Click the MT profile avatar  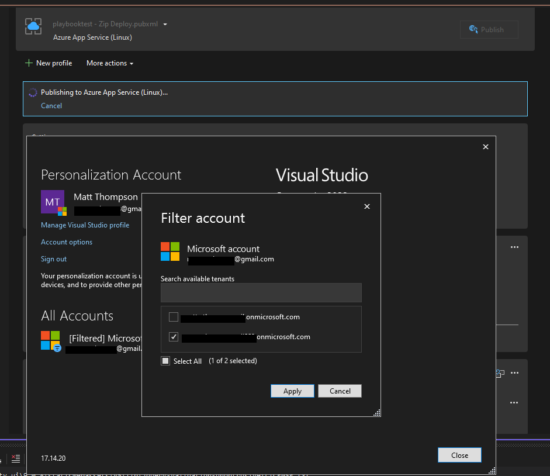click(x=53, y=202)
